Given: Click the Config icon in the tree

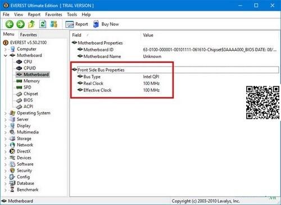Looking at the screenshot, I should click(x=12, y=177).
